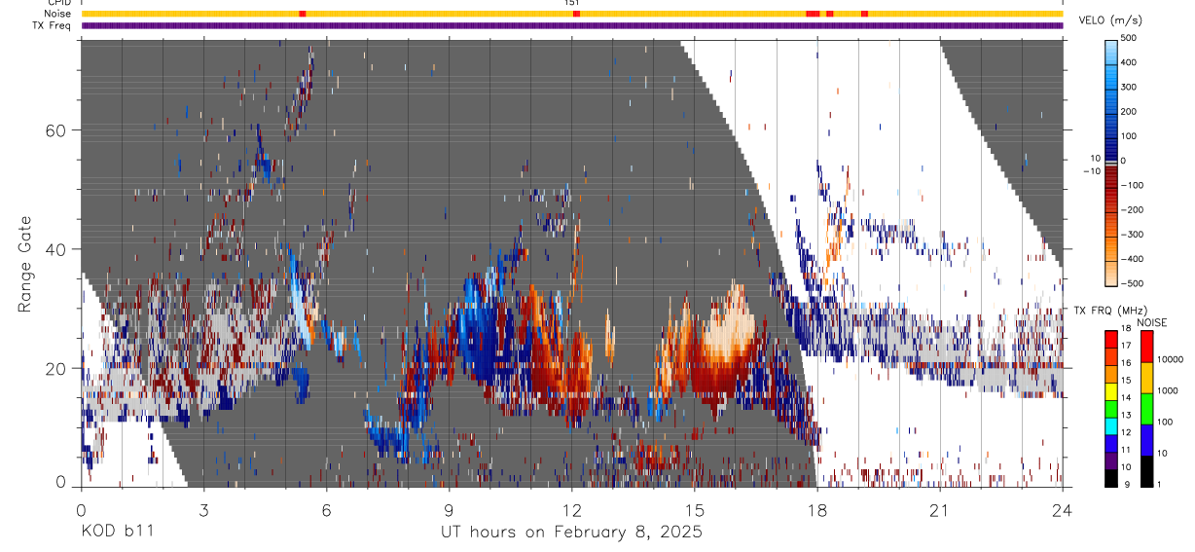Screen dimensions: 1195x552
Task: Click the x-axis tick label '12'
Action: pos(571,509)
